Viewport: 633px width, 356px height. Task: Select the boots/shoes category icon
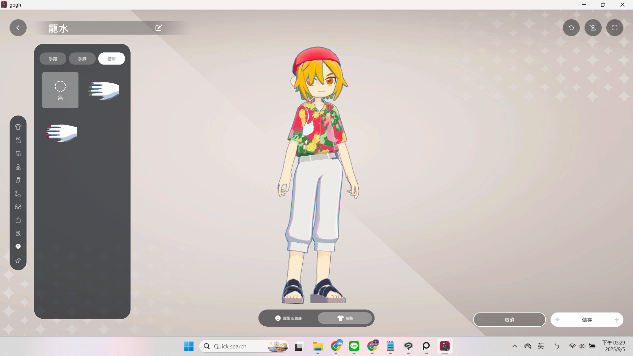(x=18, y=193)
